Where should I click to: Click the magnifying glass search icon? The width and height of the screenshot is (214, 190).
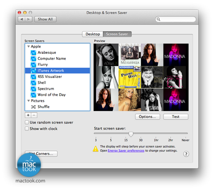pos(159,19)
